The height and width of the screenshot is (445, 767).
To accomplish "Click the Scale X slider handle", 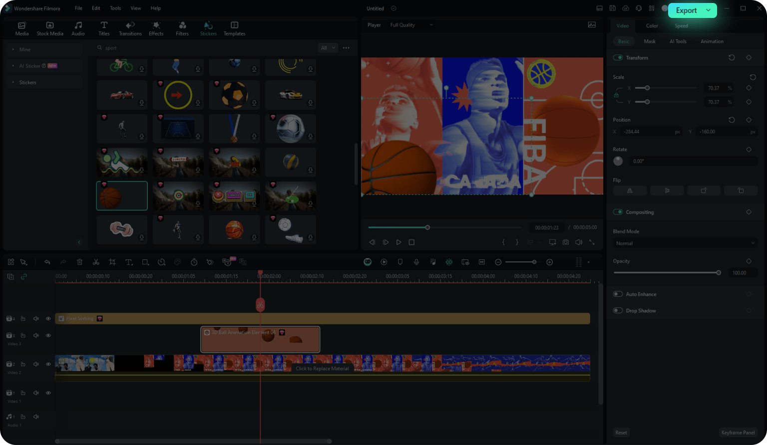I will pos(647,88).
